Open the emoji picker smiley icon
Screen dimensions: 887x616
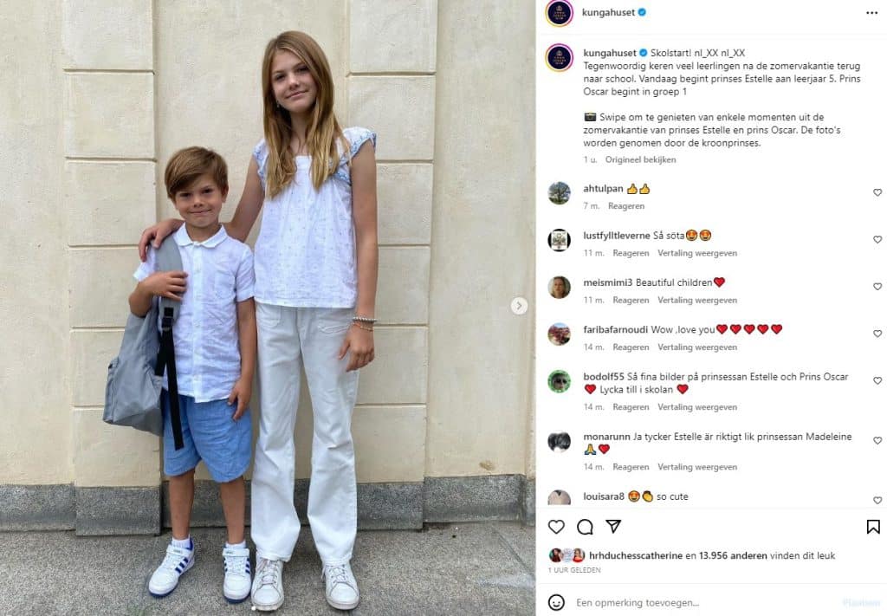(556, 602)
